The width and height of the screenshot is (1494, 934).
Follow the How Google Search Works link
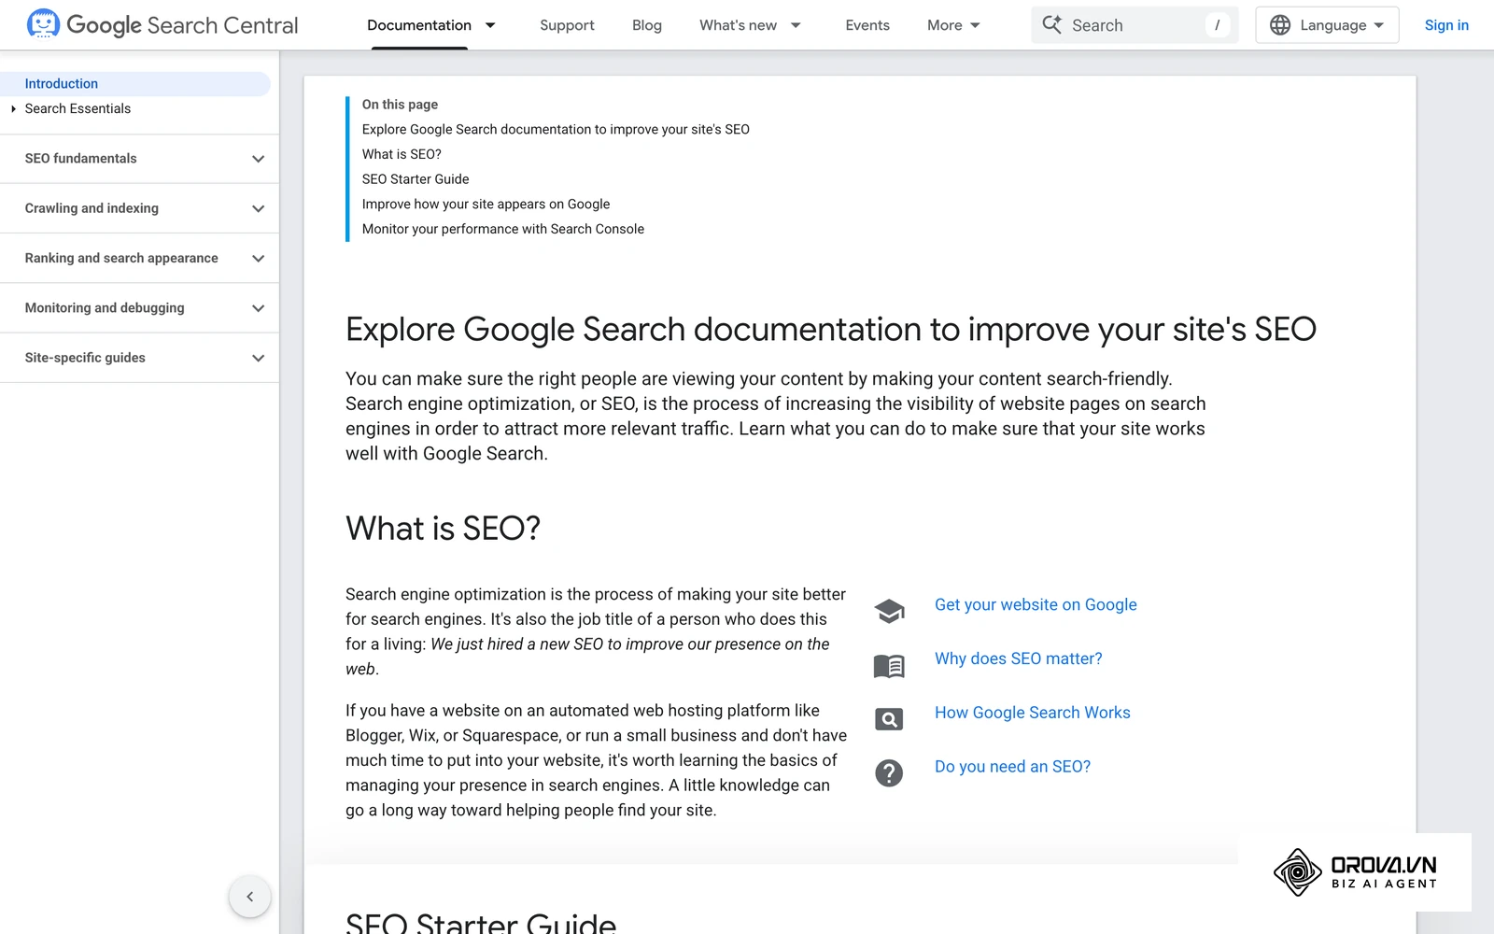tap(1033, 713)
